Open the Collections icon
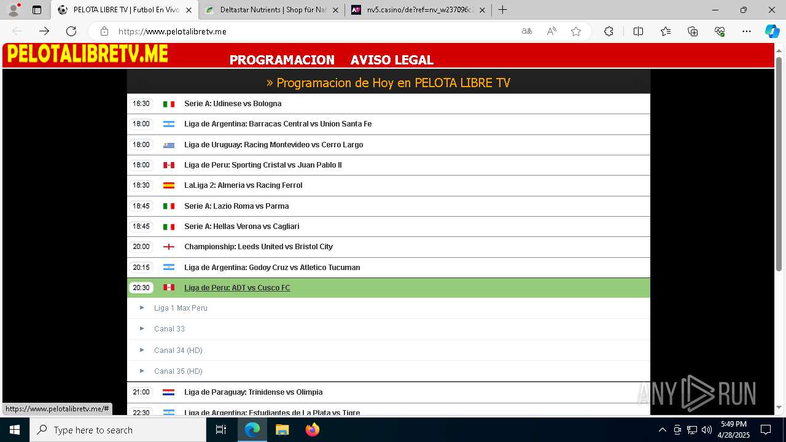This screenshot has height=442, width=786. (693, 31)
